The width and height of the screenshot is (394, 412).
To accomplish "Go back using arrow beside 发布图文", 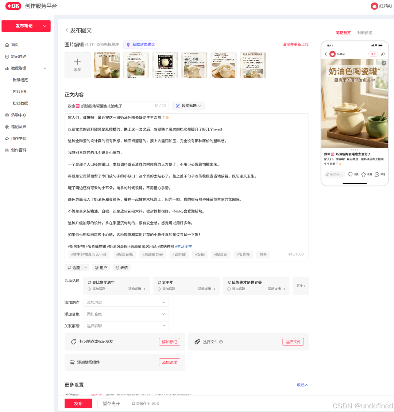I will 66,30.
